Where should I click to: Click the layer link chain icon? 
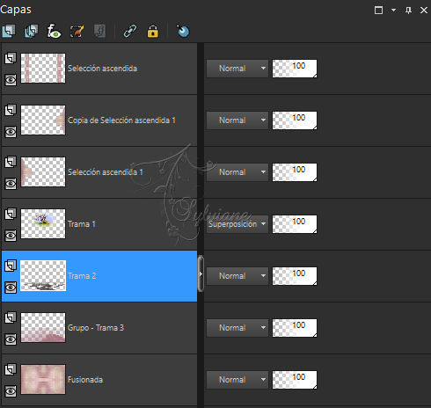130,31
